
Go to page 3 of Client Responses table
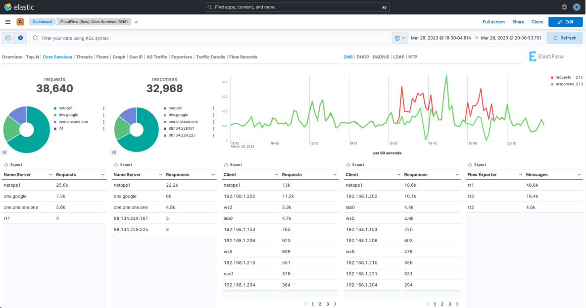[x=449, y=304]
